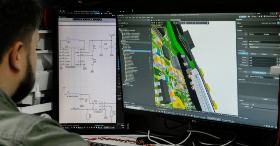Click the Identifier input field

click(x=264, y=42)
